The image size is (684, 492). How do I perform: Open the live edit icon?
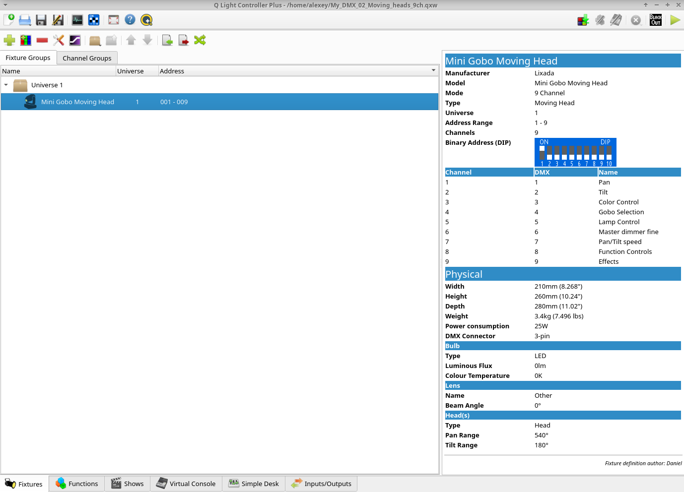pos(600,20)
